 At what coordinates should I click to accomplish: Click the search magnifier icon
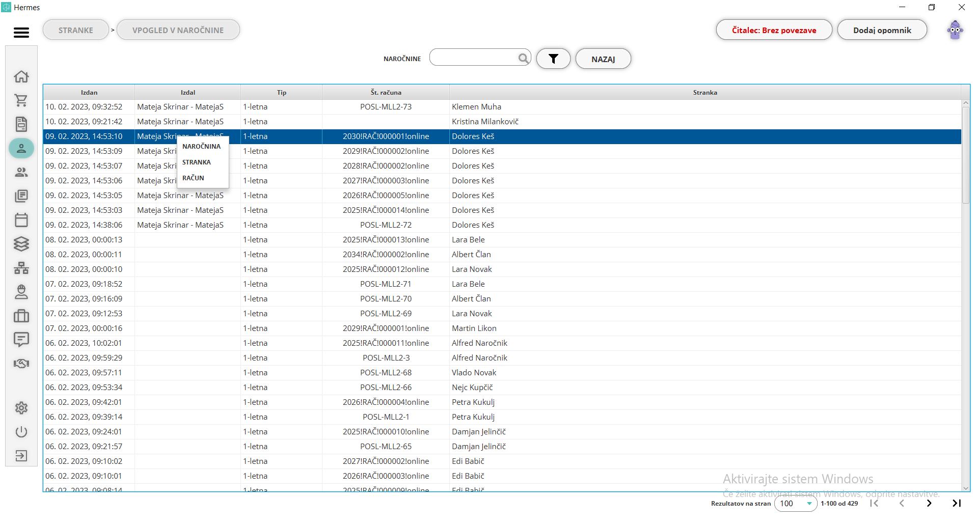[523, 58]
